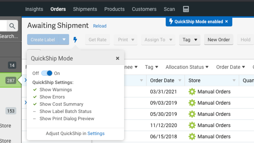The image size is (254, 143).
Task: Dismiss the QuickShip Mode enabled banner
Action: click(x=227, y=21)
